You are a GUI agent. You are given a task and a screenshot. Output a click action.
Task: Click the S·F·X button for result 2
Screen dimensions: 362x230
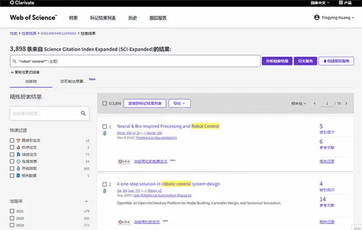point(124,222)
